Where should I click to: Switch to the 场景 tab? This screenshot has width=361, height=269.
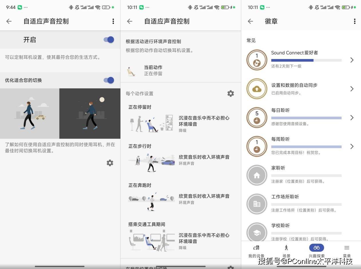pyautogui.click(x=286, y=251)
